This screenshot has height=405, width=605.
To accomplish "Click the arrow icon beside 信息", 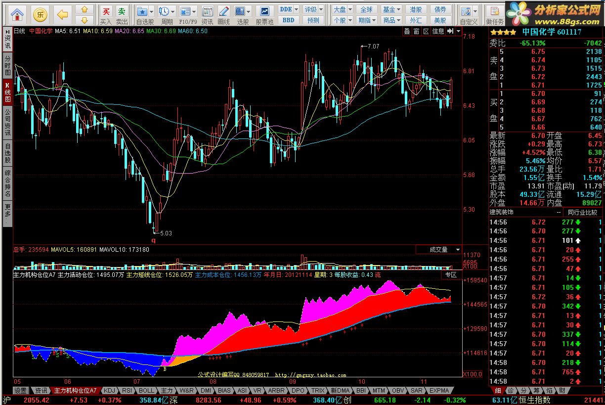I will [450, 31].
